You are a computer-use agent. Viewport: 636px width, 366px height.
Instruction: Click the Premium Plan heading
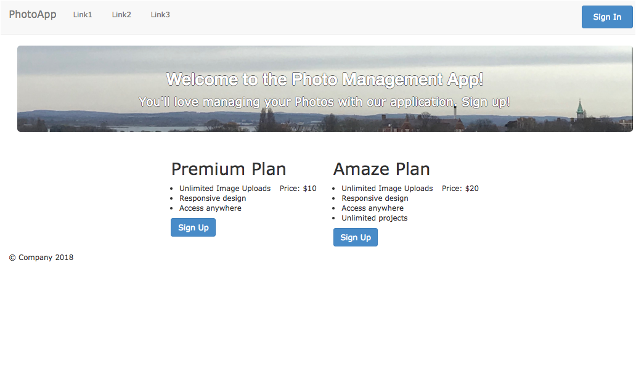(x=228, y=169)
